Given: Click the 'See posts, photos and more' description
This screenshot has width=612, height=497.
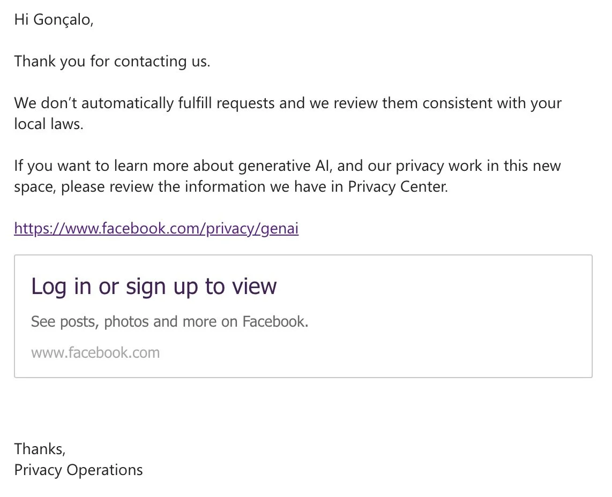Looking at the screenshot, I should pyautogui.click(x=169, y=322).
